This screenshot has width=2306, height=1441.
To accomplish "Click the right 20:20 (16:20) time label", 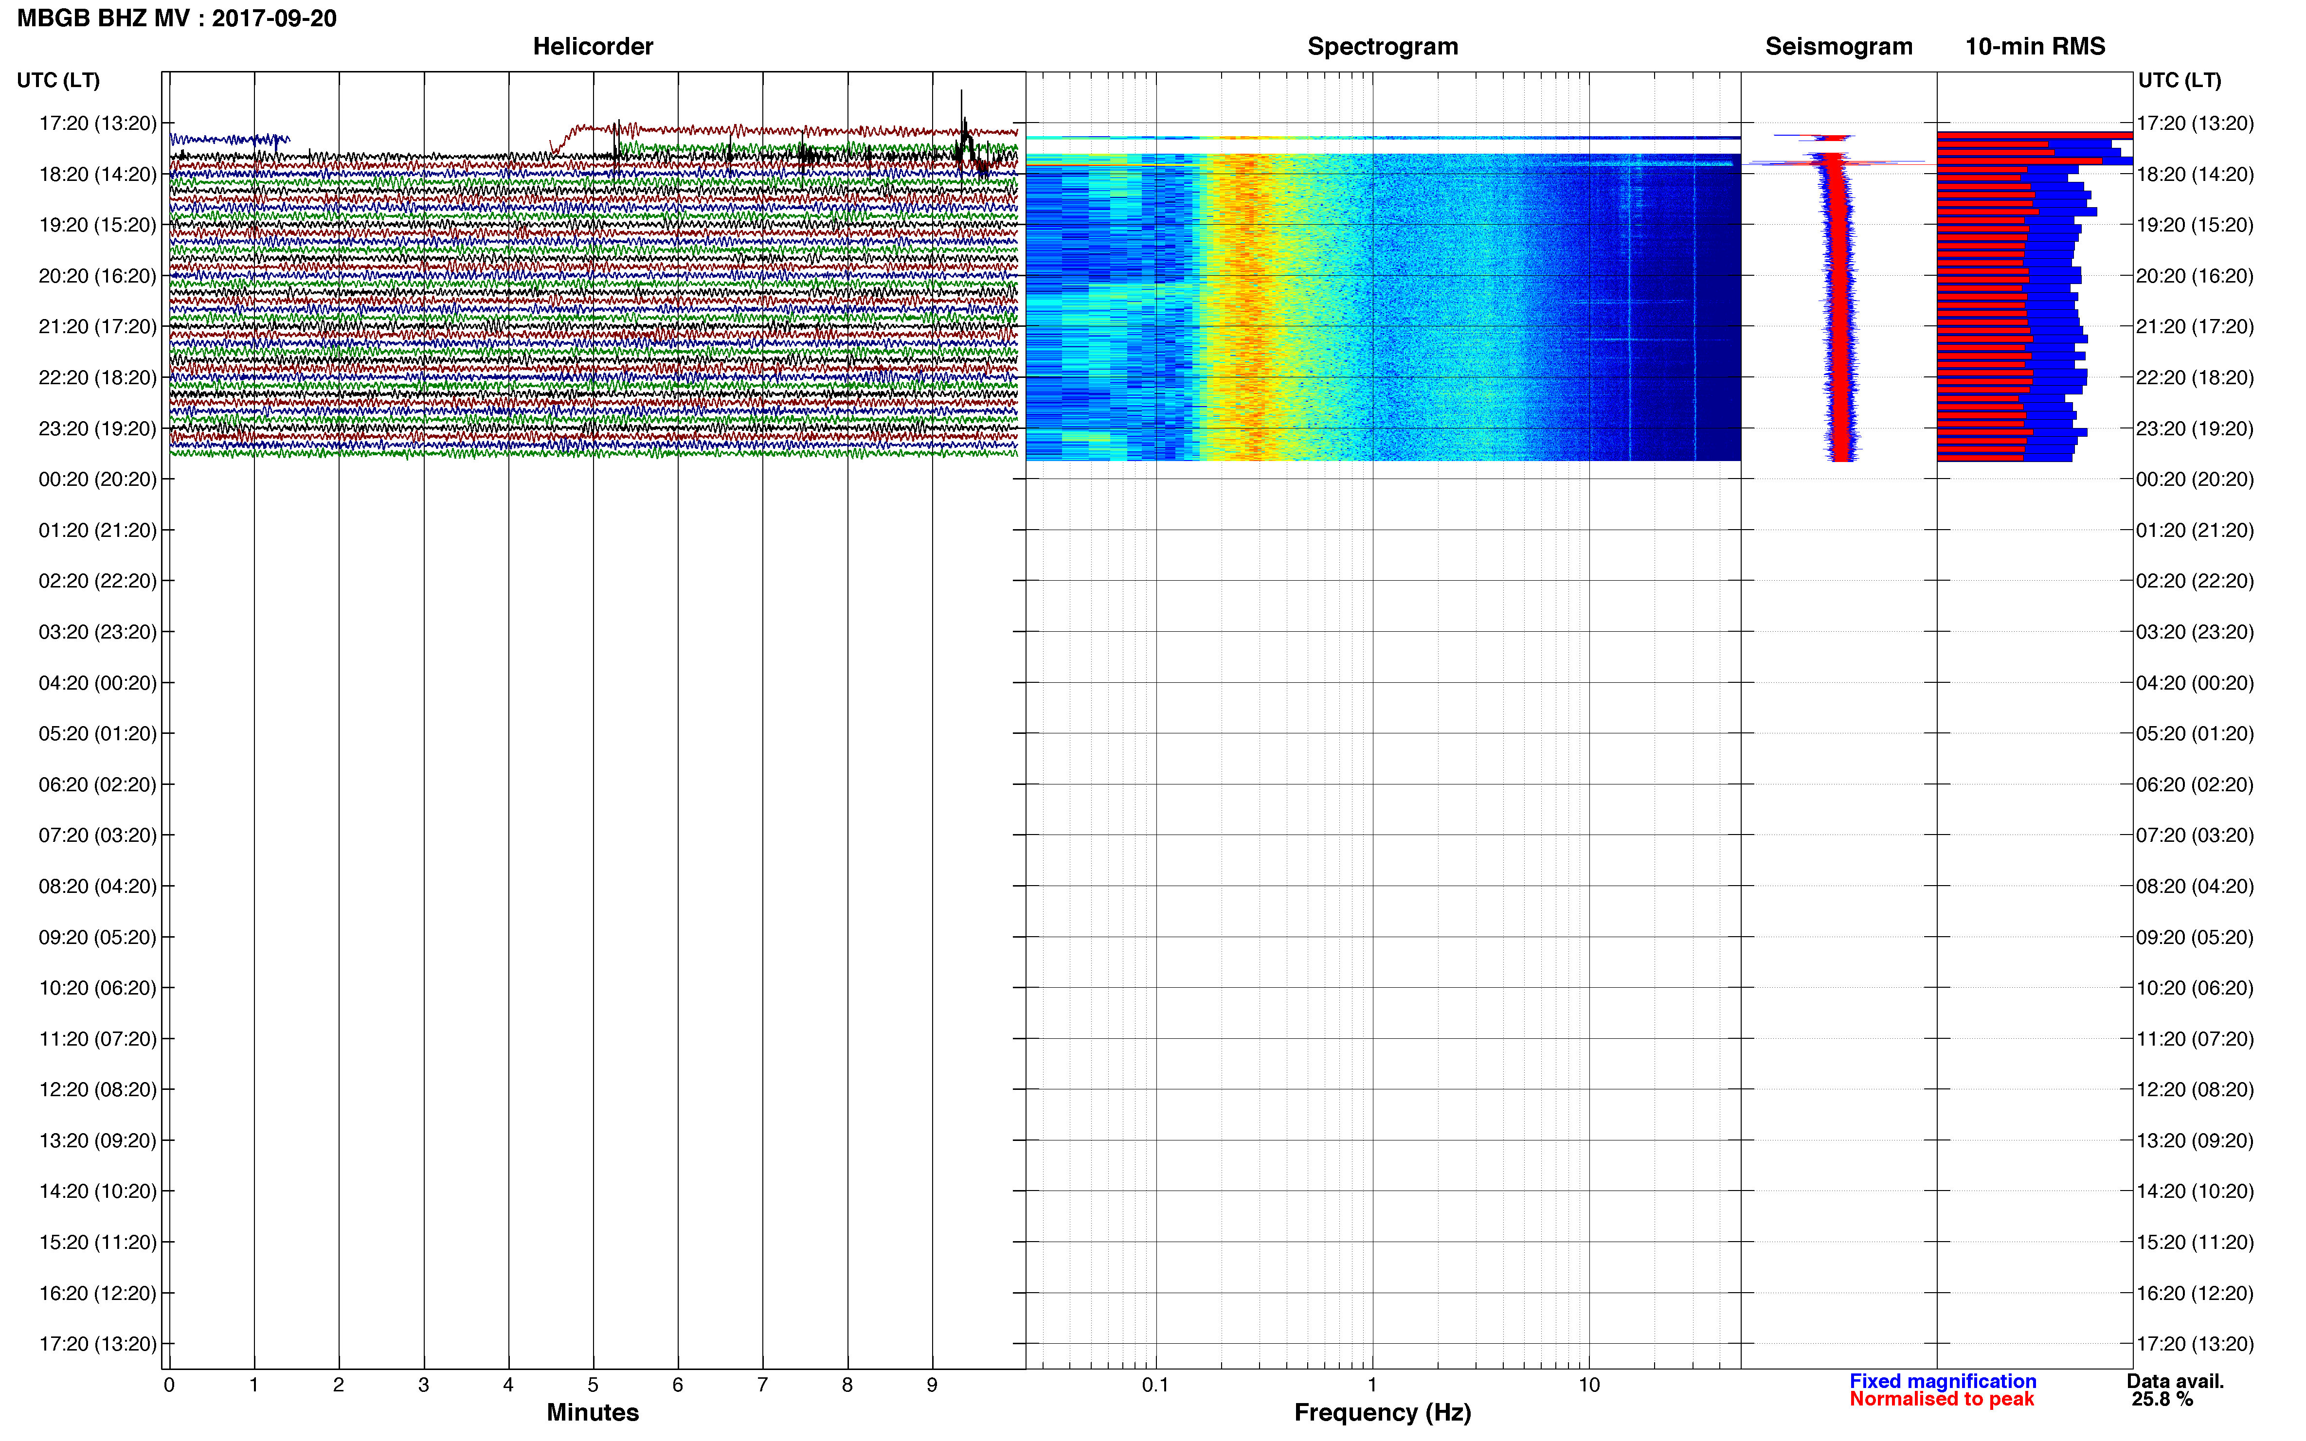I will point(2196,275).
